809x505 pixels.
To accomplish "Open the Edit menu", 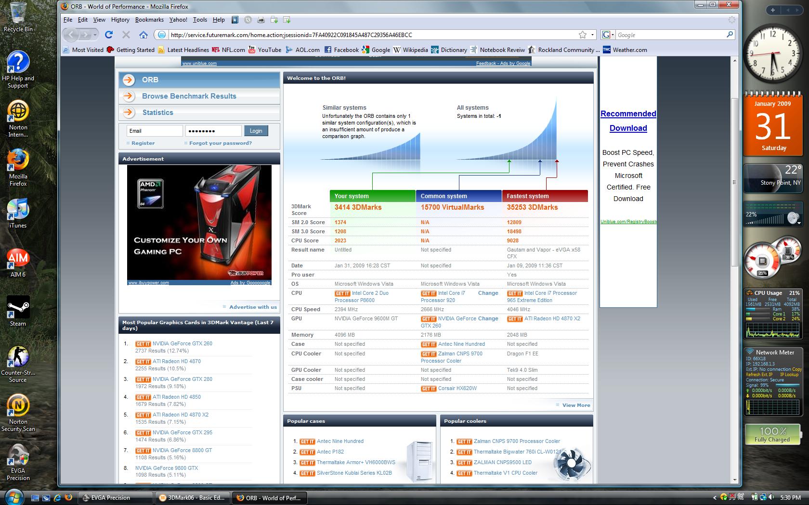I will pos(83,20).
